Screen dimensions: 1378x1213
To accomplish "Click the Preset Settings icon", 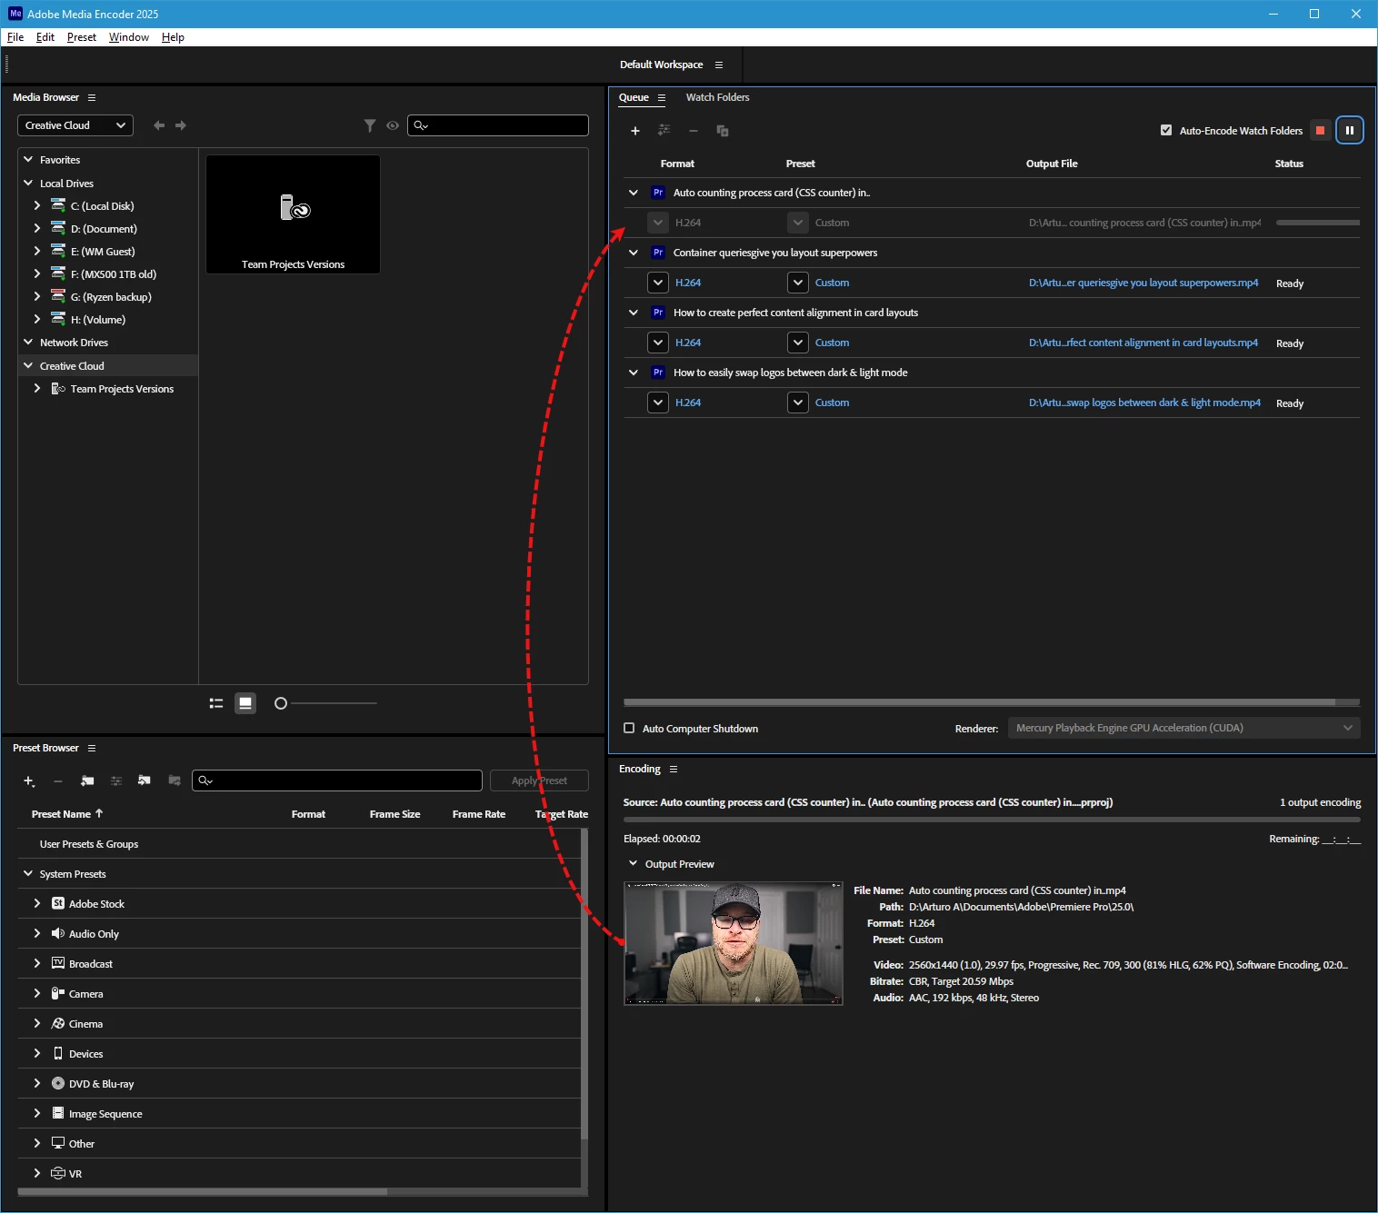I will tap(116, 781).
